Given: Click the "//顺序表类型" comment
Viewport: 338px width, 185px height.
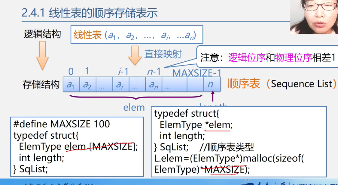Looking at the screenshot, I should pos(227,147).
